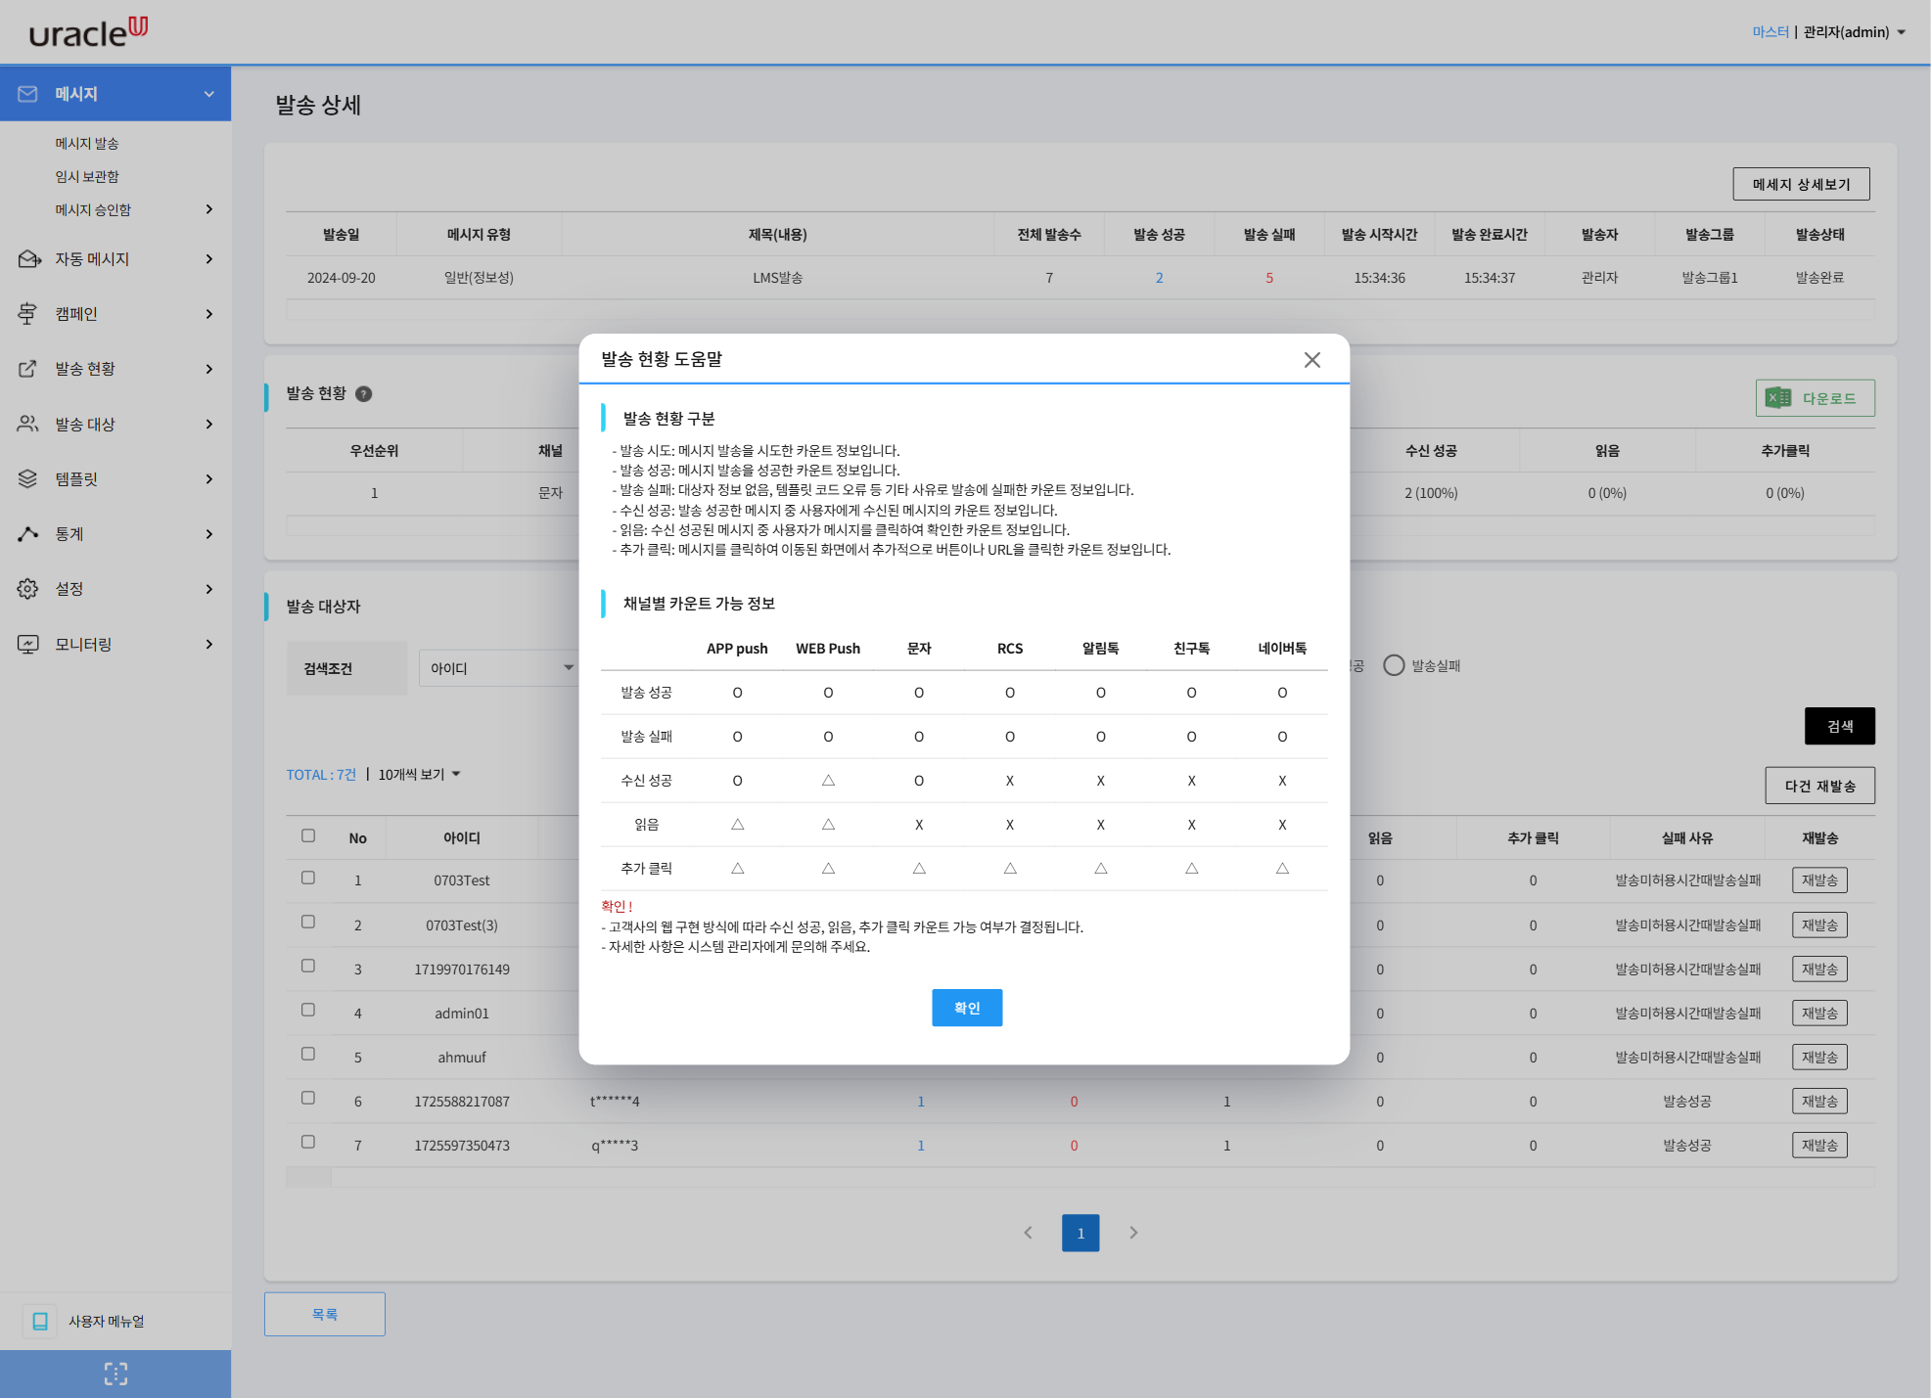Click the 마스터 link in header
Viewport: 1931px width, 1398px height.
(1770, 32)
